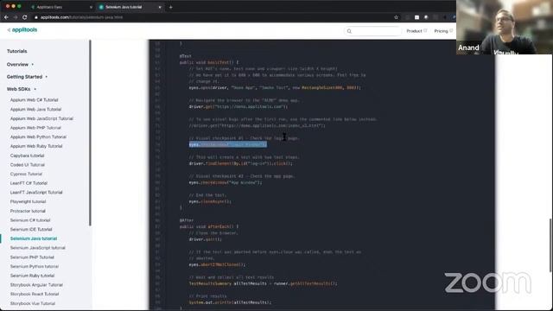Open LeanFT JavaScript Tutorial

(36, 192)
